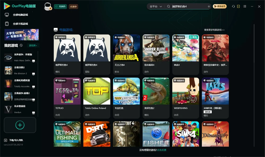Viewport: 265px width, 157px height.
Task: Open the Ultimate Fishing Simulator card
Action: click(67, 134)
